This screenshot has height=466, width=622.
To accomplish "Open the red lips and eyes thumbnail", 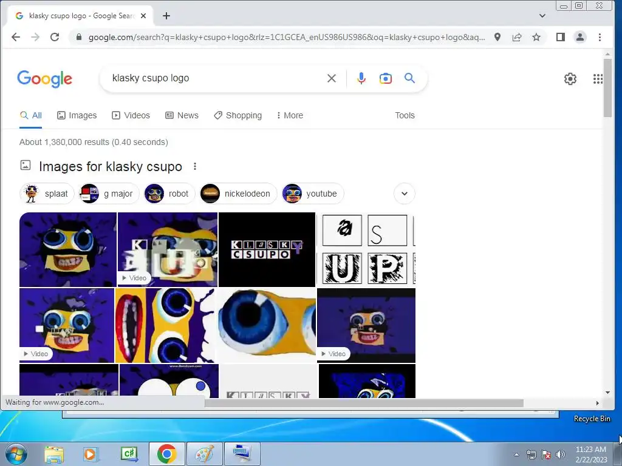I will click(165, 325).
